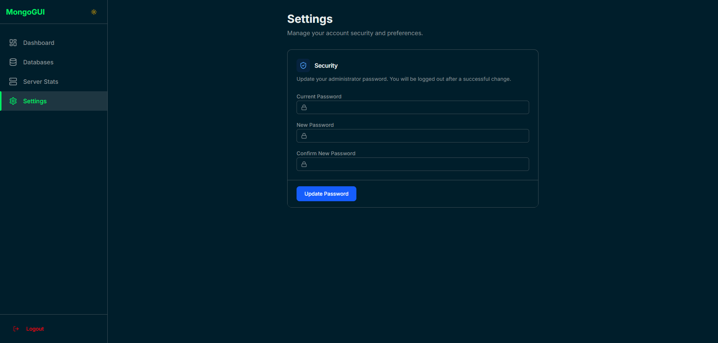This screenshot has height=343, width=718.
Task: Click the Settings gear icon in sidebar
Action: tap(13, 101)
